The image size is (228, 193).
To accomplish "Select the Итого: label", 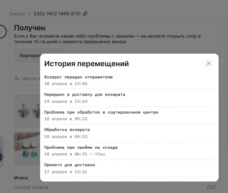I will point(21,178).
